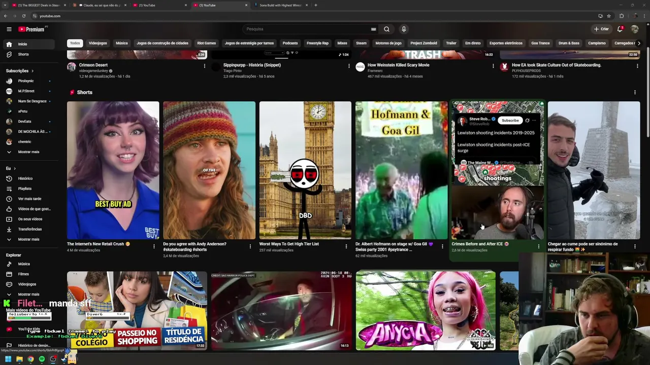Select the Project Zomboid filter chip
The image size is (650, 365).
(x=424, y=43)
